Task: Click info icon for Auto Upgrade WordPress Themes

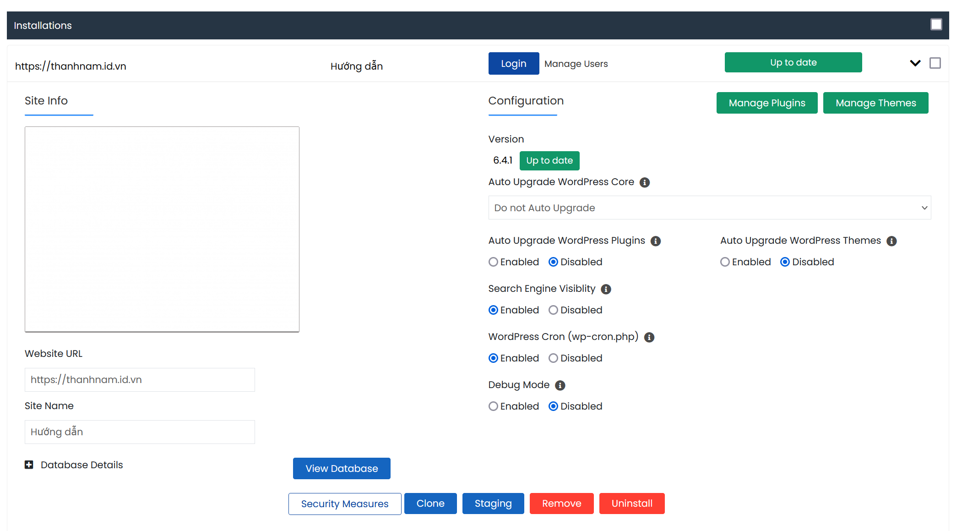Action: 891,241
